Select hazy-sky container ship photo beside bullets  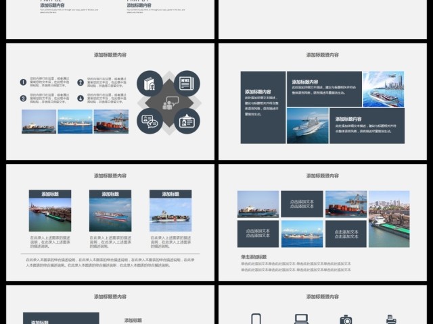(39, 122)
